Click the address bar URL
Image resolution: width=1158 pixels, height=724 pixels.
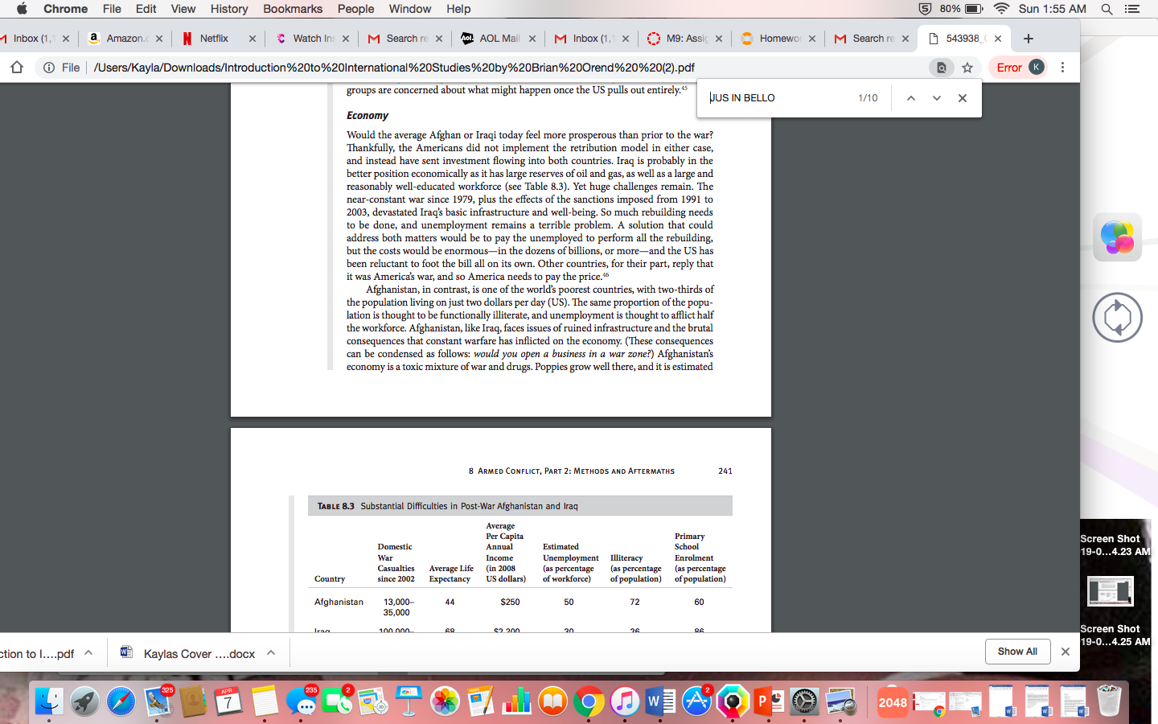[x=394, y=68]
